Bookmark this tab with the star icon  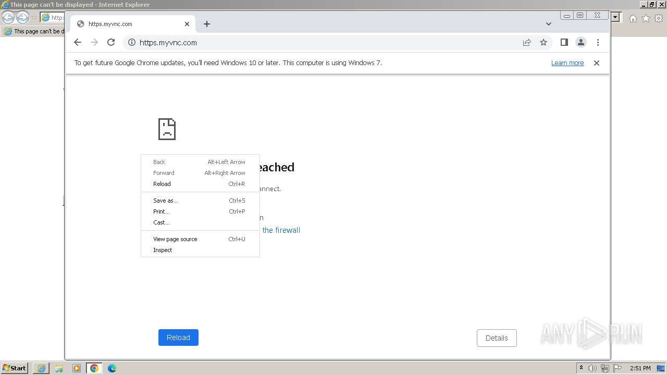point(544,43)
